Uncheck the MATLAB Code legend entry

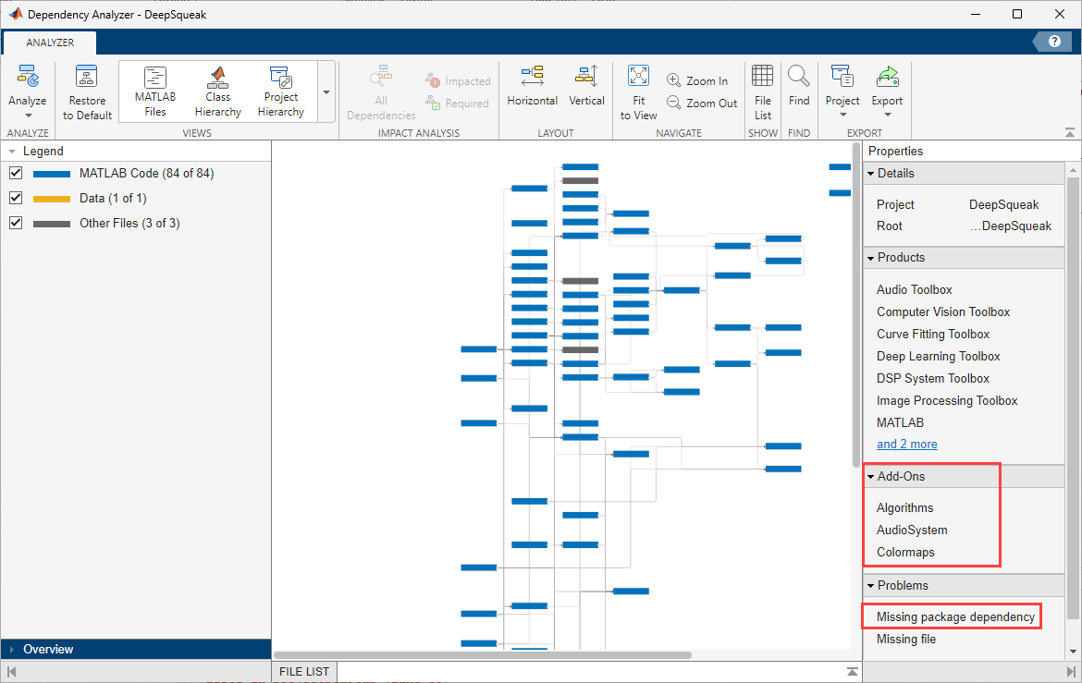16,172
